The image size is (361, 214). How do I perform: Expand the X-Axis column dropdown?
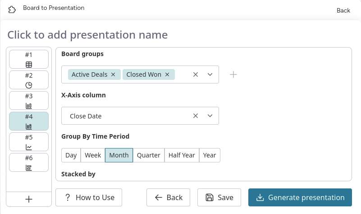tap(210, 116)
